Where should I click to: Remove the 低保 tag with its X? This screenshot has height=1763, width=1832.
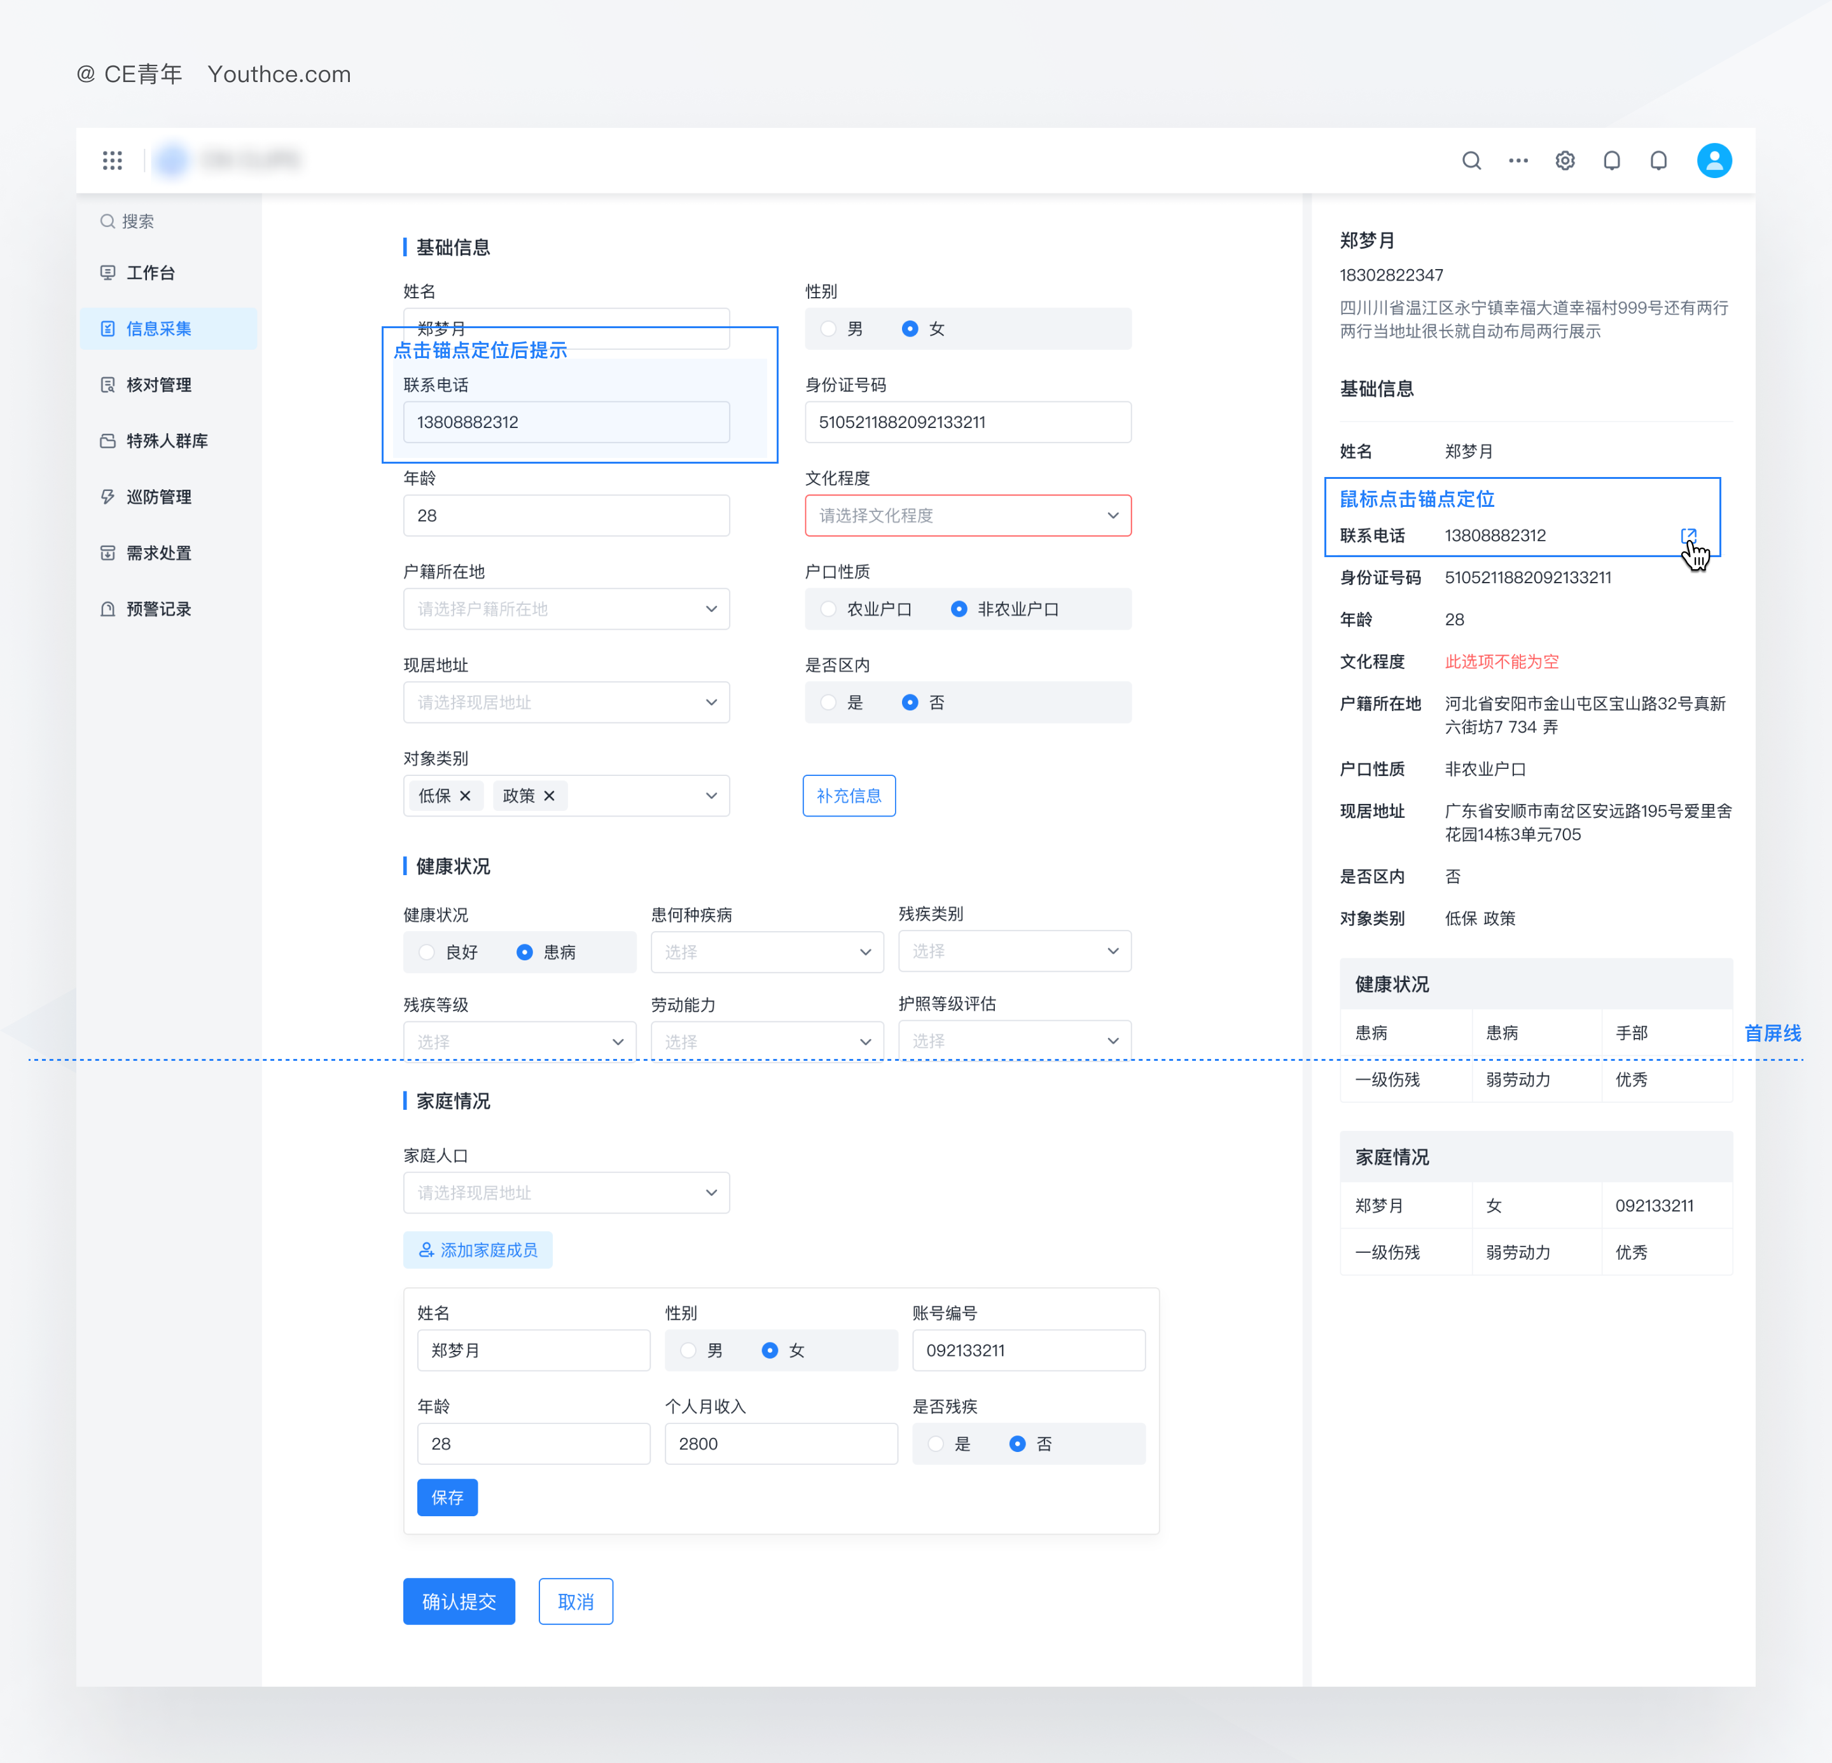(466, 796)
